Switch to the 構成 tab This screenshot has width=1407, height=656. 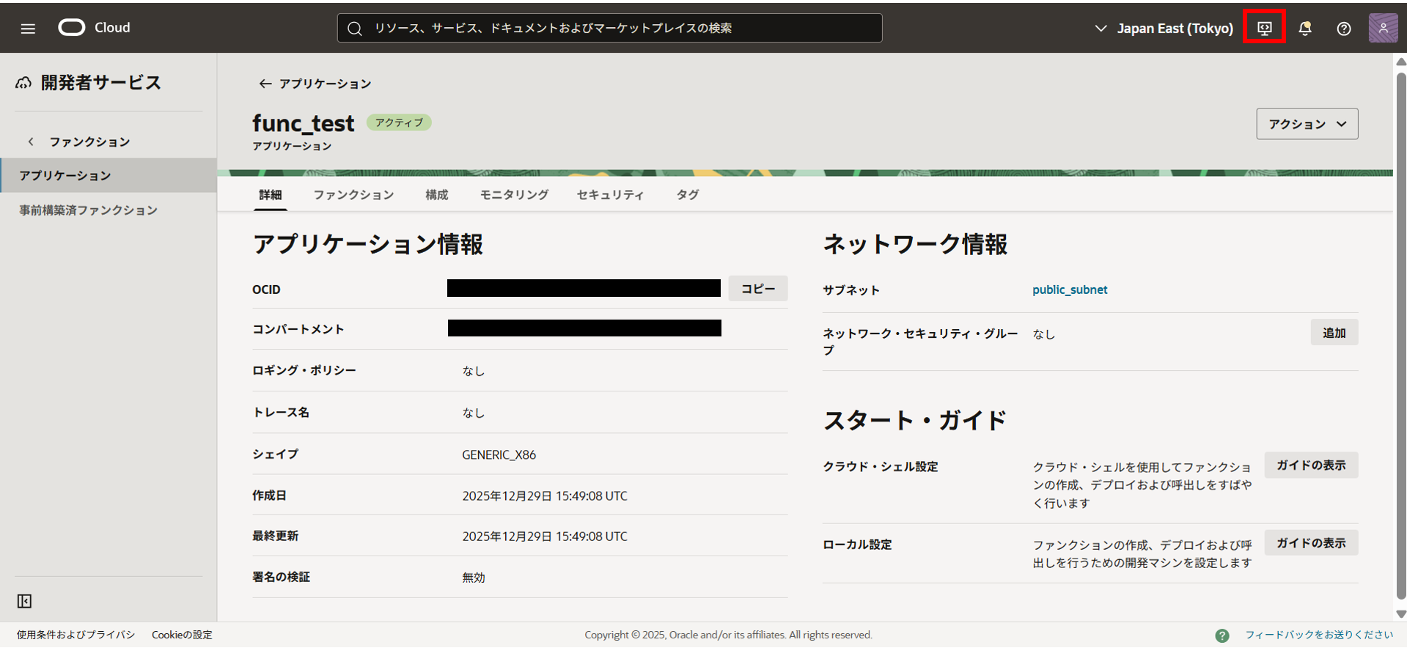tap(437, 195)
